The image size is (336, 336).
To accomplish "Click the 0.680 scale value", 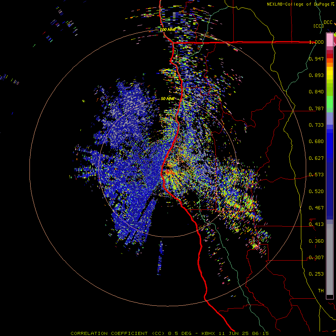I will click(x=316, y=141).
